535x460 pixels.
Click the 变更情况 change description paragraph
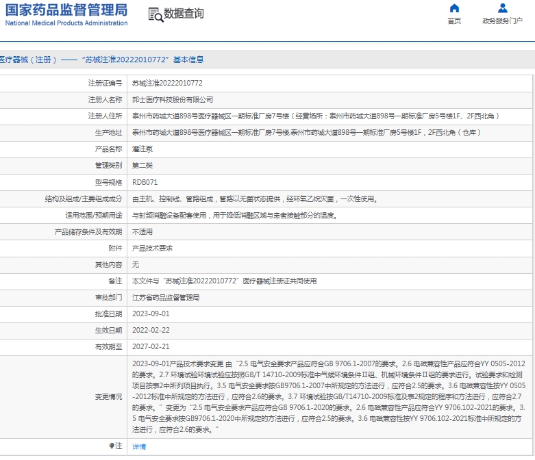coord(329,396)
